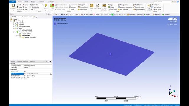Click the Find command
The height and width of the screenshot is (106, 189).
tap(25, 7)
